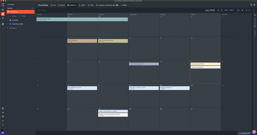Open the vertical three-dot more menu in sidebar
This screenshot has height=135, width=257.
tap(3, 125)
